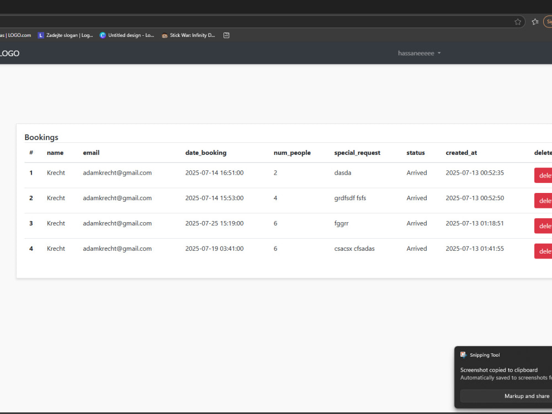Click created_at 2025-07-13 01:18:51 cell
Viewport: 552px width, 414px height.
475,223
